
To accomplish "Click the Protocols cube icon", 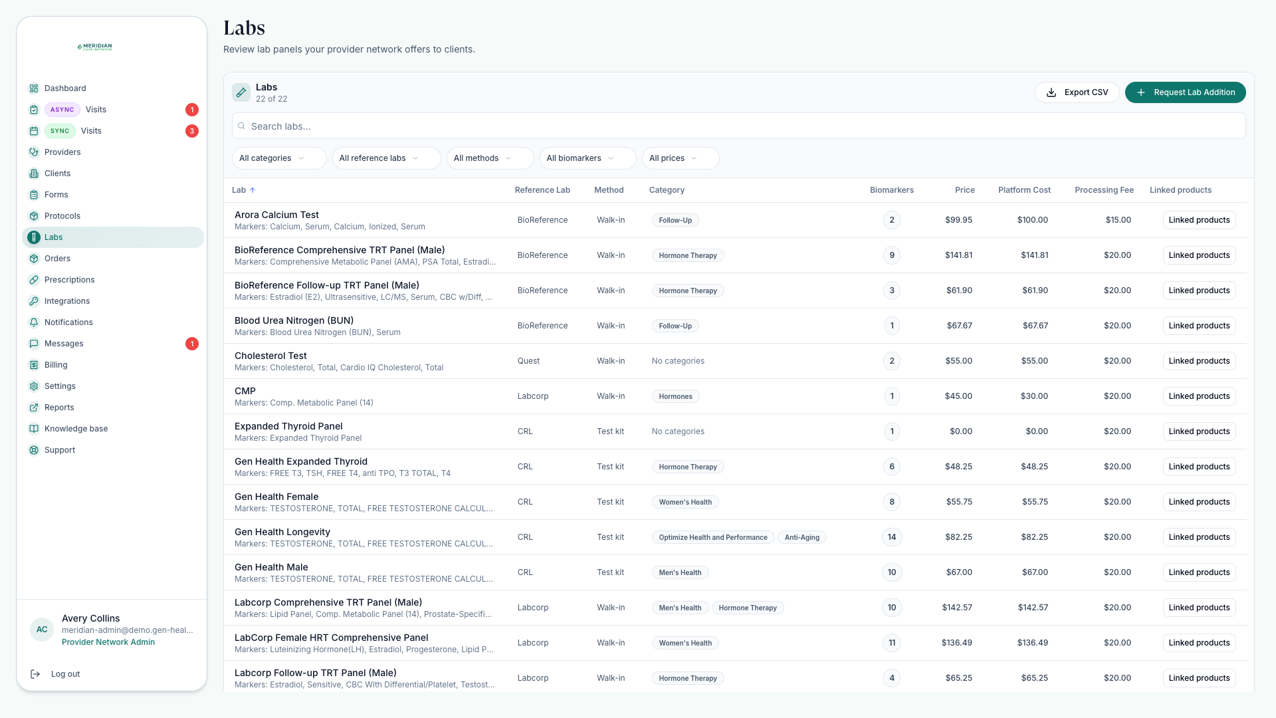I will [x=34, y=216].
